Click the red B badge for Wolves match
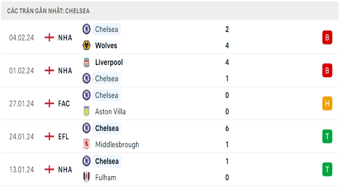339x190 pixels. pos(327,38)
